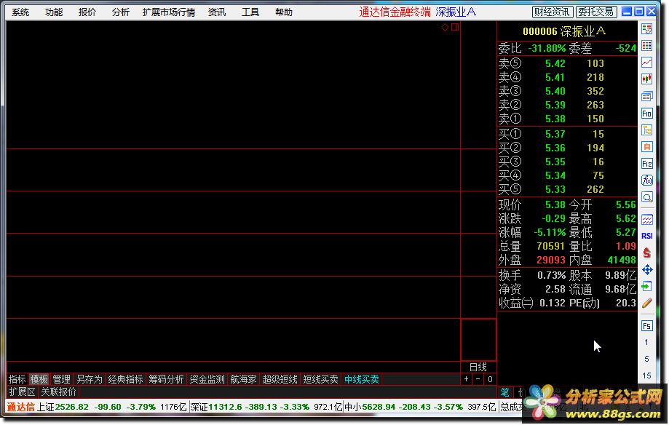The image size is (669, 425).
Task: Click the wavy lines indicator icon
Action: tap(647, 220)
